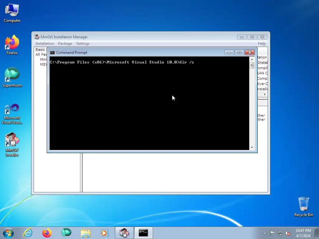This screenshot has width=319, height=239.
Task: Open the network status tray icon
Action: click(x=280, y=233)
